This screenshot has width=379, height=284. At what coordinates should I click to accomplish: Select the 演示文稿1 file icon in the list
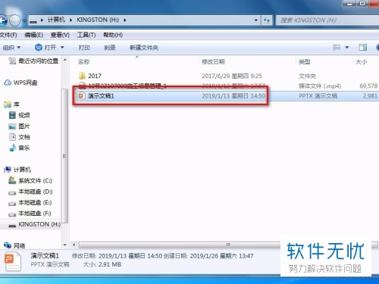(x=81, y=96)
